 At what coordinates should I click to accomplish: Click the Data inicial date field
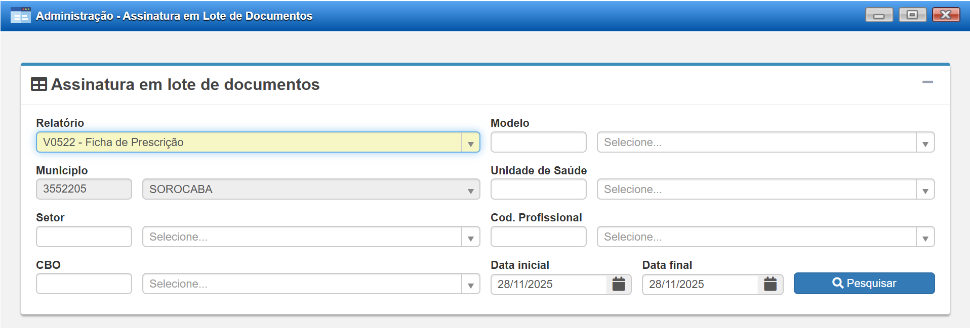click(549, 285)
